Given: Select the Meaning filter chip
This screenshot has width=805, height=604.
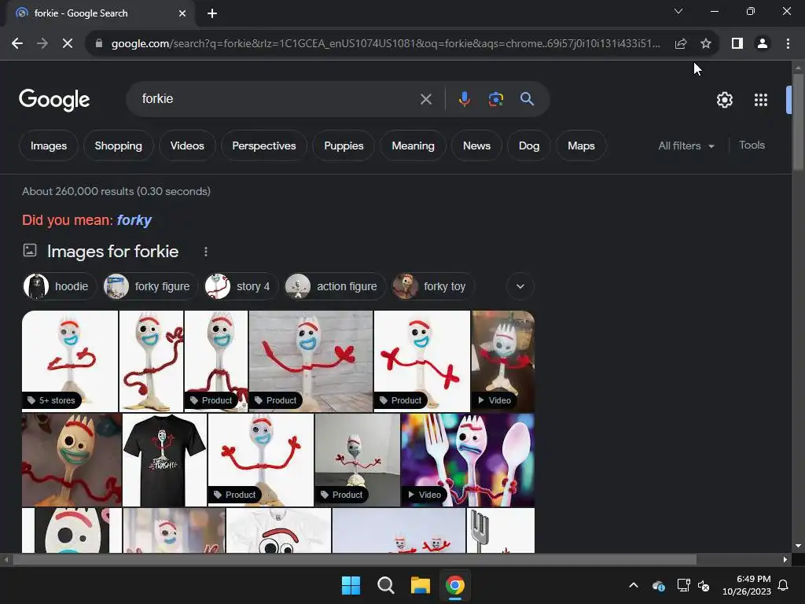Looking at the screenshot, I should click(x=413, y=145).
